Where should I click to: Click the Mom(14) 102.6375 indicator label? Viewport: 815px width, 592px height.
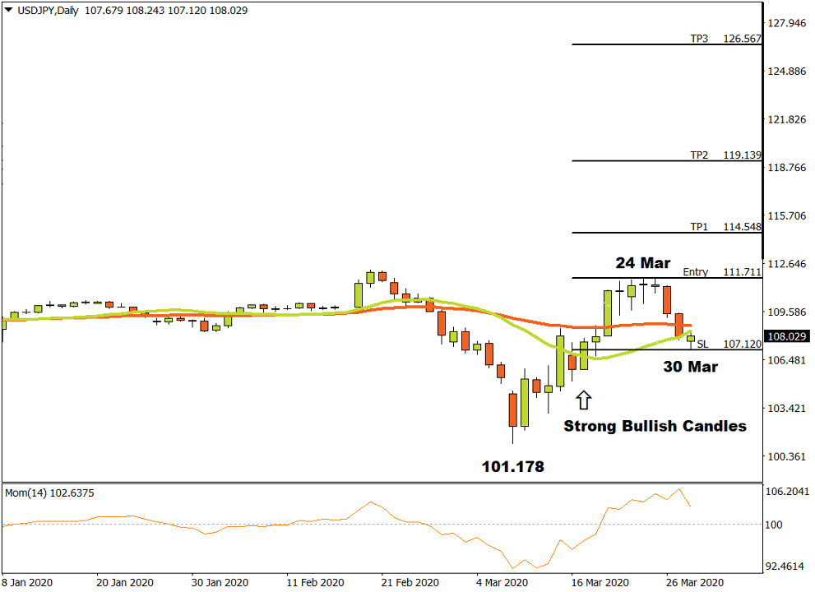pos(49,493)
